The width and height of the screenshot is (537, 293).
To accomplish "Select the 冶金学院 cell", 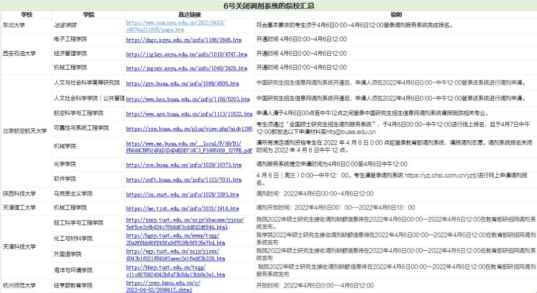I will pyautogui.click(x=89, y=25).
